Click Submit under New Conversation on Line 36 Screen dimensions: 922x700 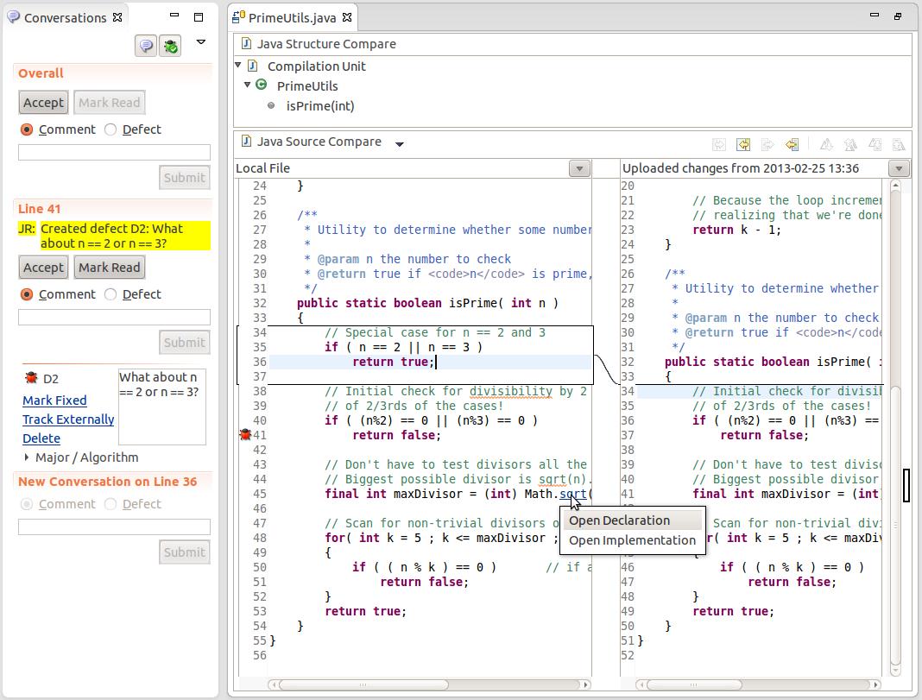[185, 552]
